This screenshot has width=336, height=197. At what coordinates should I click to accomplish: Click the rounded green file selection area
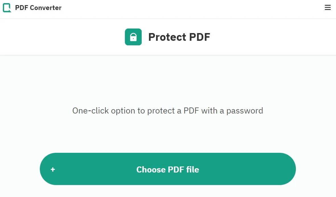pos(168,169)
